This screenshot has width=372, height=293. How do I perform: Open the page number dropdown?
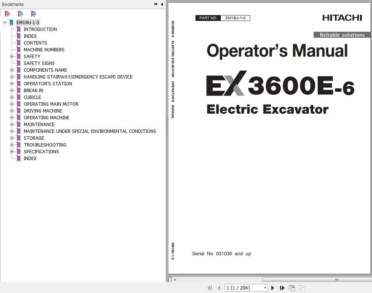(265, 288)
